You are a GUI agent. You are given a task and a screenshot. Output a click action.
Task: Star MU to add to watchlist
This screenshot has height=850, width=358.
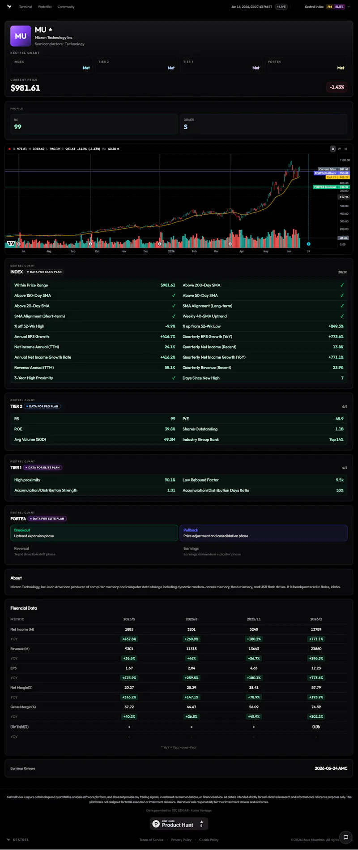[51, 30]
